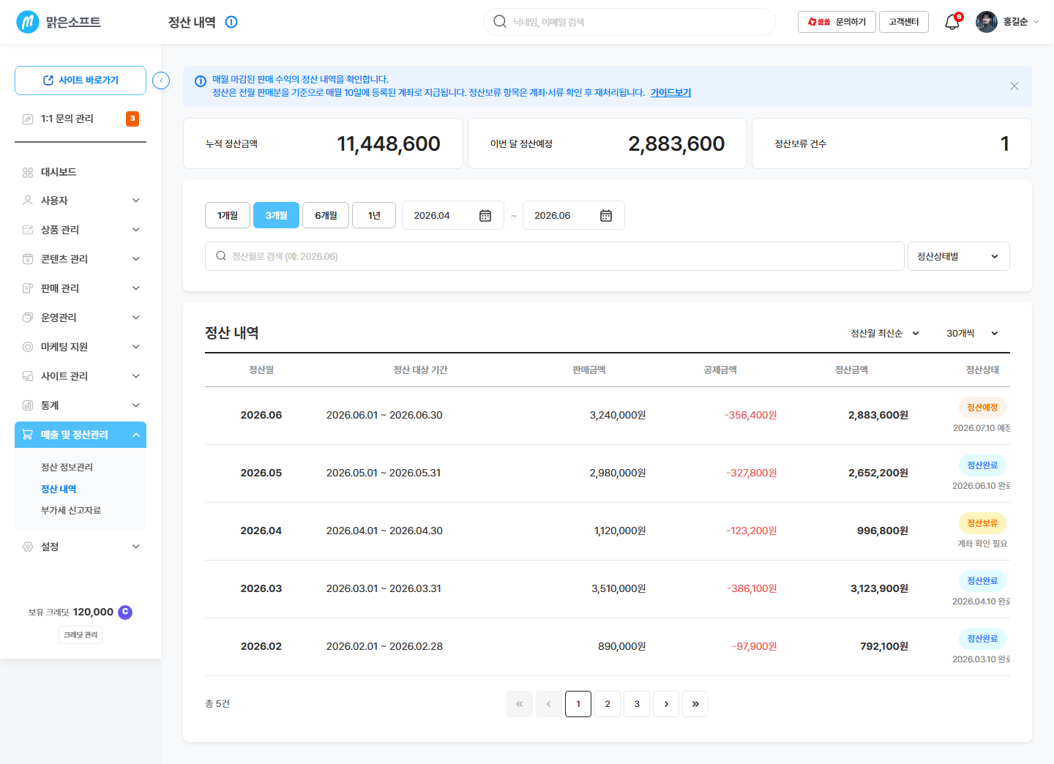
Task: Click the 정산완료 badge for 2026.03
Action: click(x=982, y=581)
